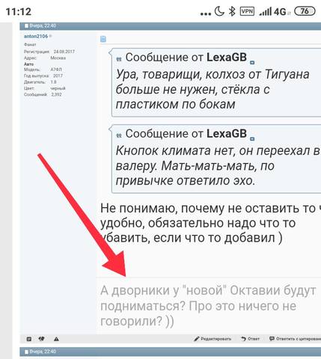Click the post icon above first quote
This screenshot has height=359, width=321.
(103, 39)
